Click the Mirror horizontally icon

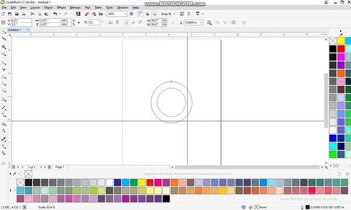click(x=111, y=23)
